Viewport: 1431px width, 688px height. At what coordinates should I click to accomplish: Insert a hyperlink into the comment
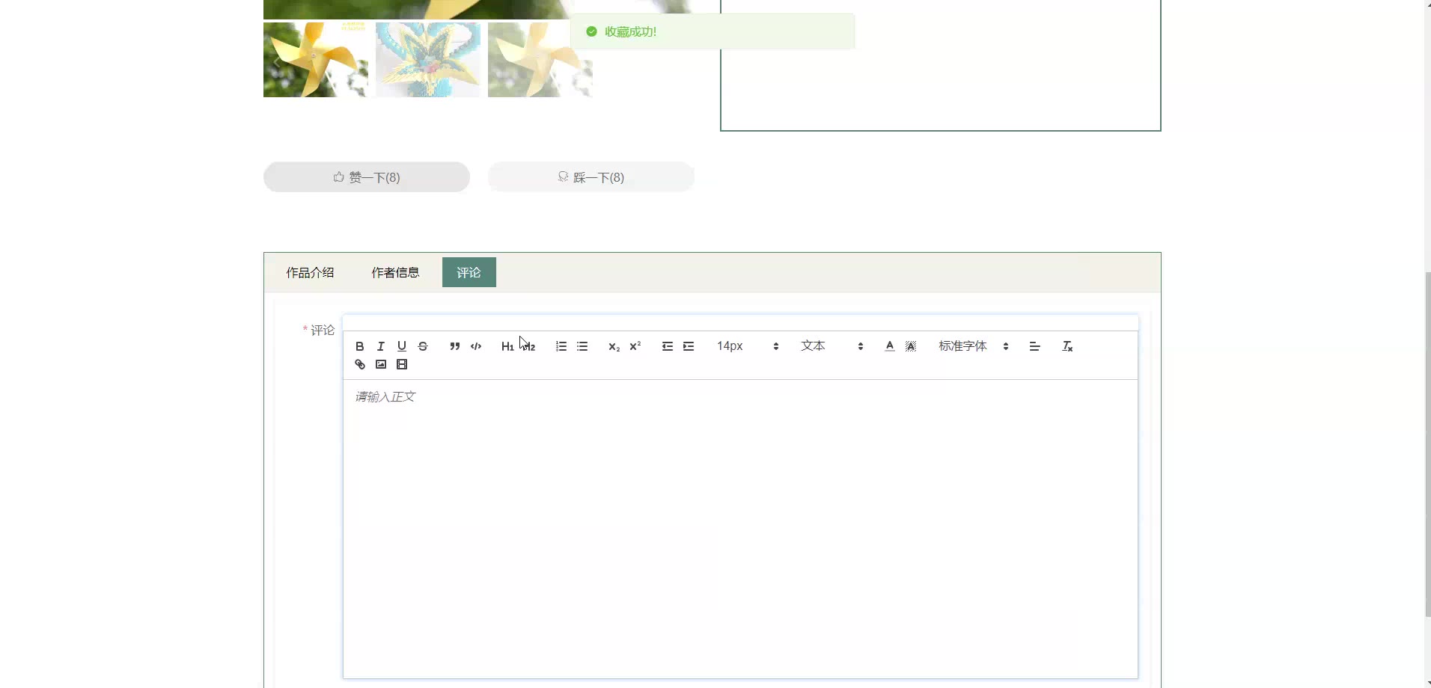coord(360,365)
